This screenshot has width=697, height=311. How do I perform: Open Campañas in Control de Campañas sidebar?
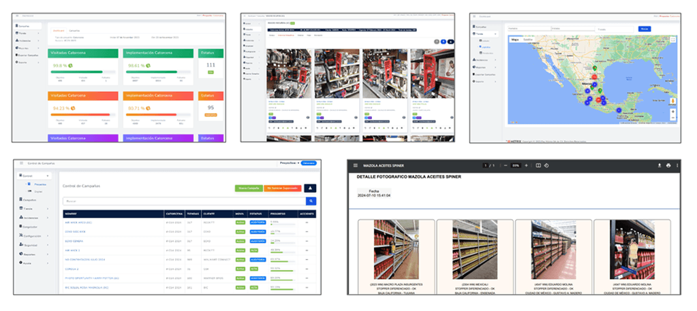coord(27,200)
